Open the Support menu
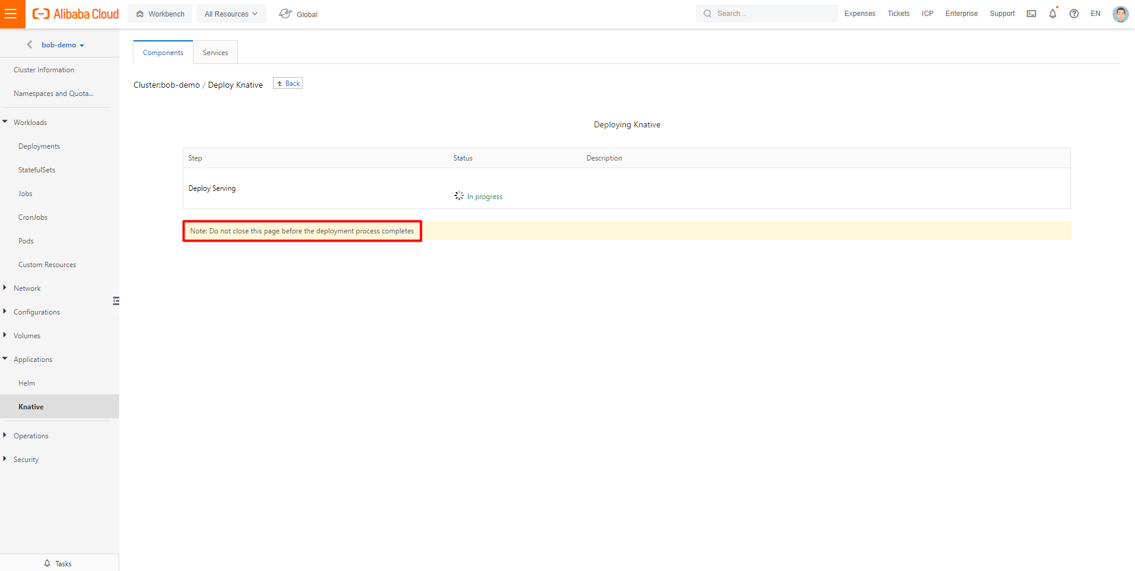Screen dimensions: 1135x571 pos(1002,14)
